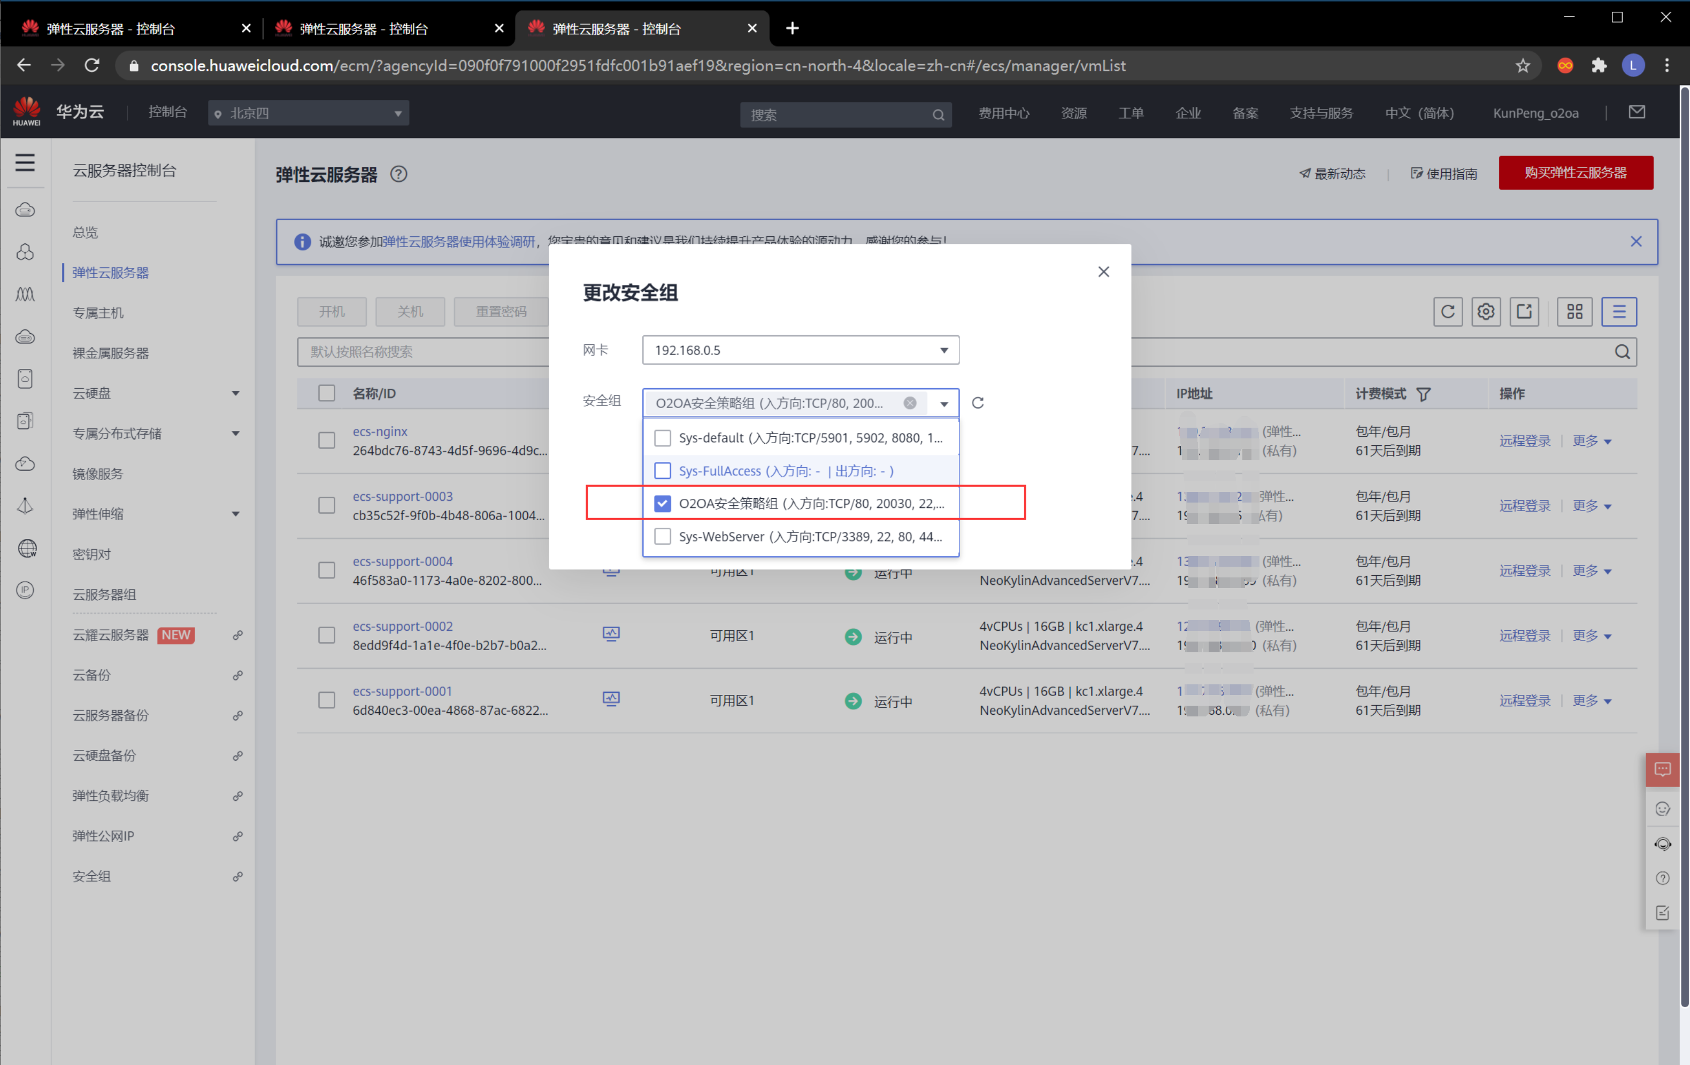
Task: Open the billing mode filter funnel
Action: coord(1423,394)
